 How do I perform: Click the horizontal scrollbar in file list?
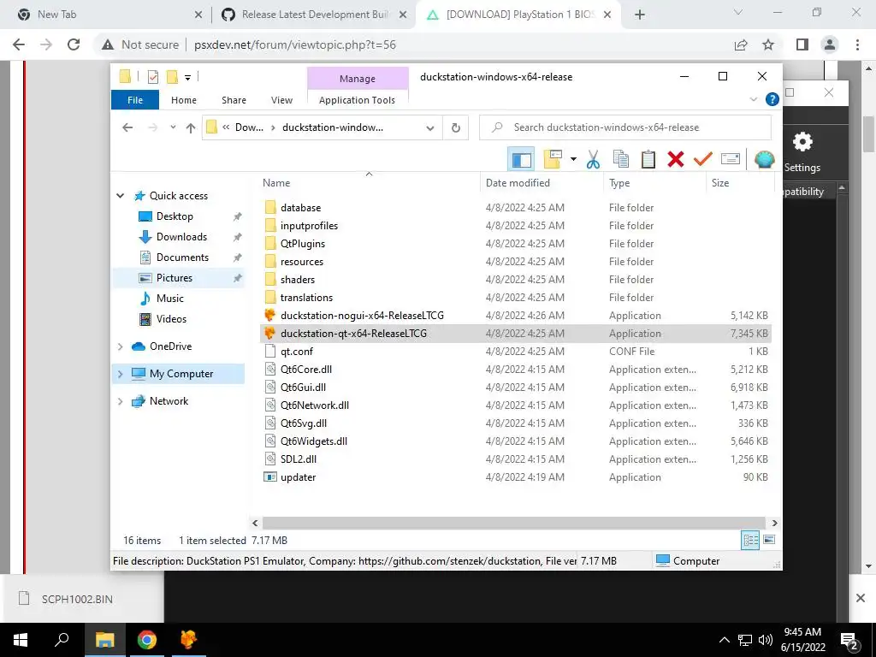tap(513, 523)
